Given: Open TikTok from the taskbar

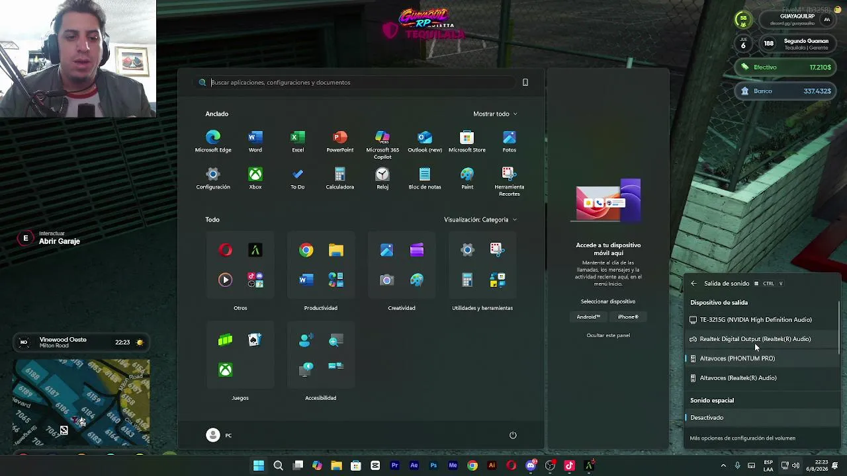Looking at the screenshot, I should (x=569, y=465).
